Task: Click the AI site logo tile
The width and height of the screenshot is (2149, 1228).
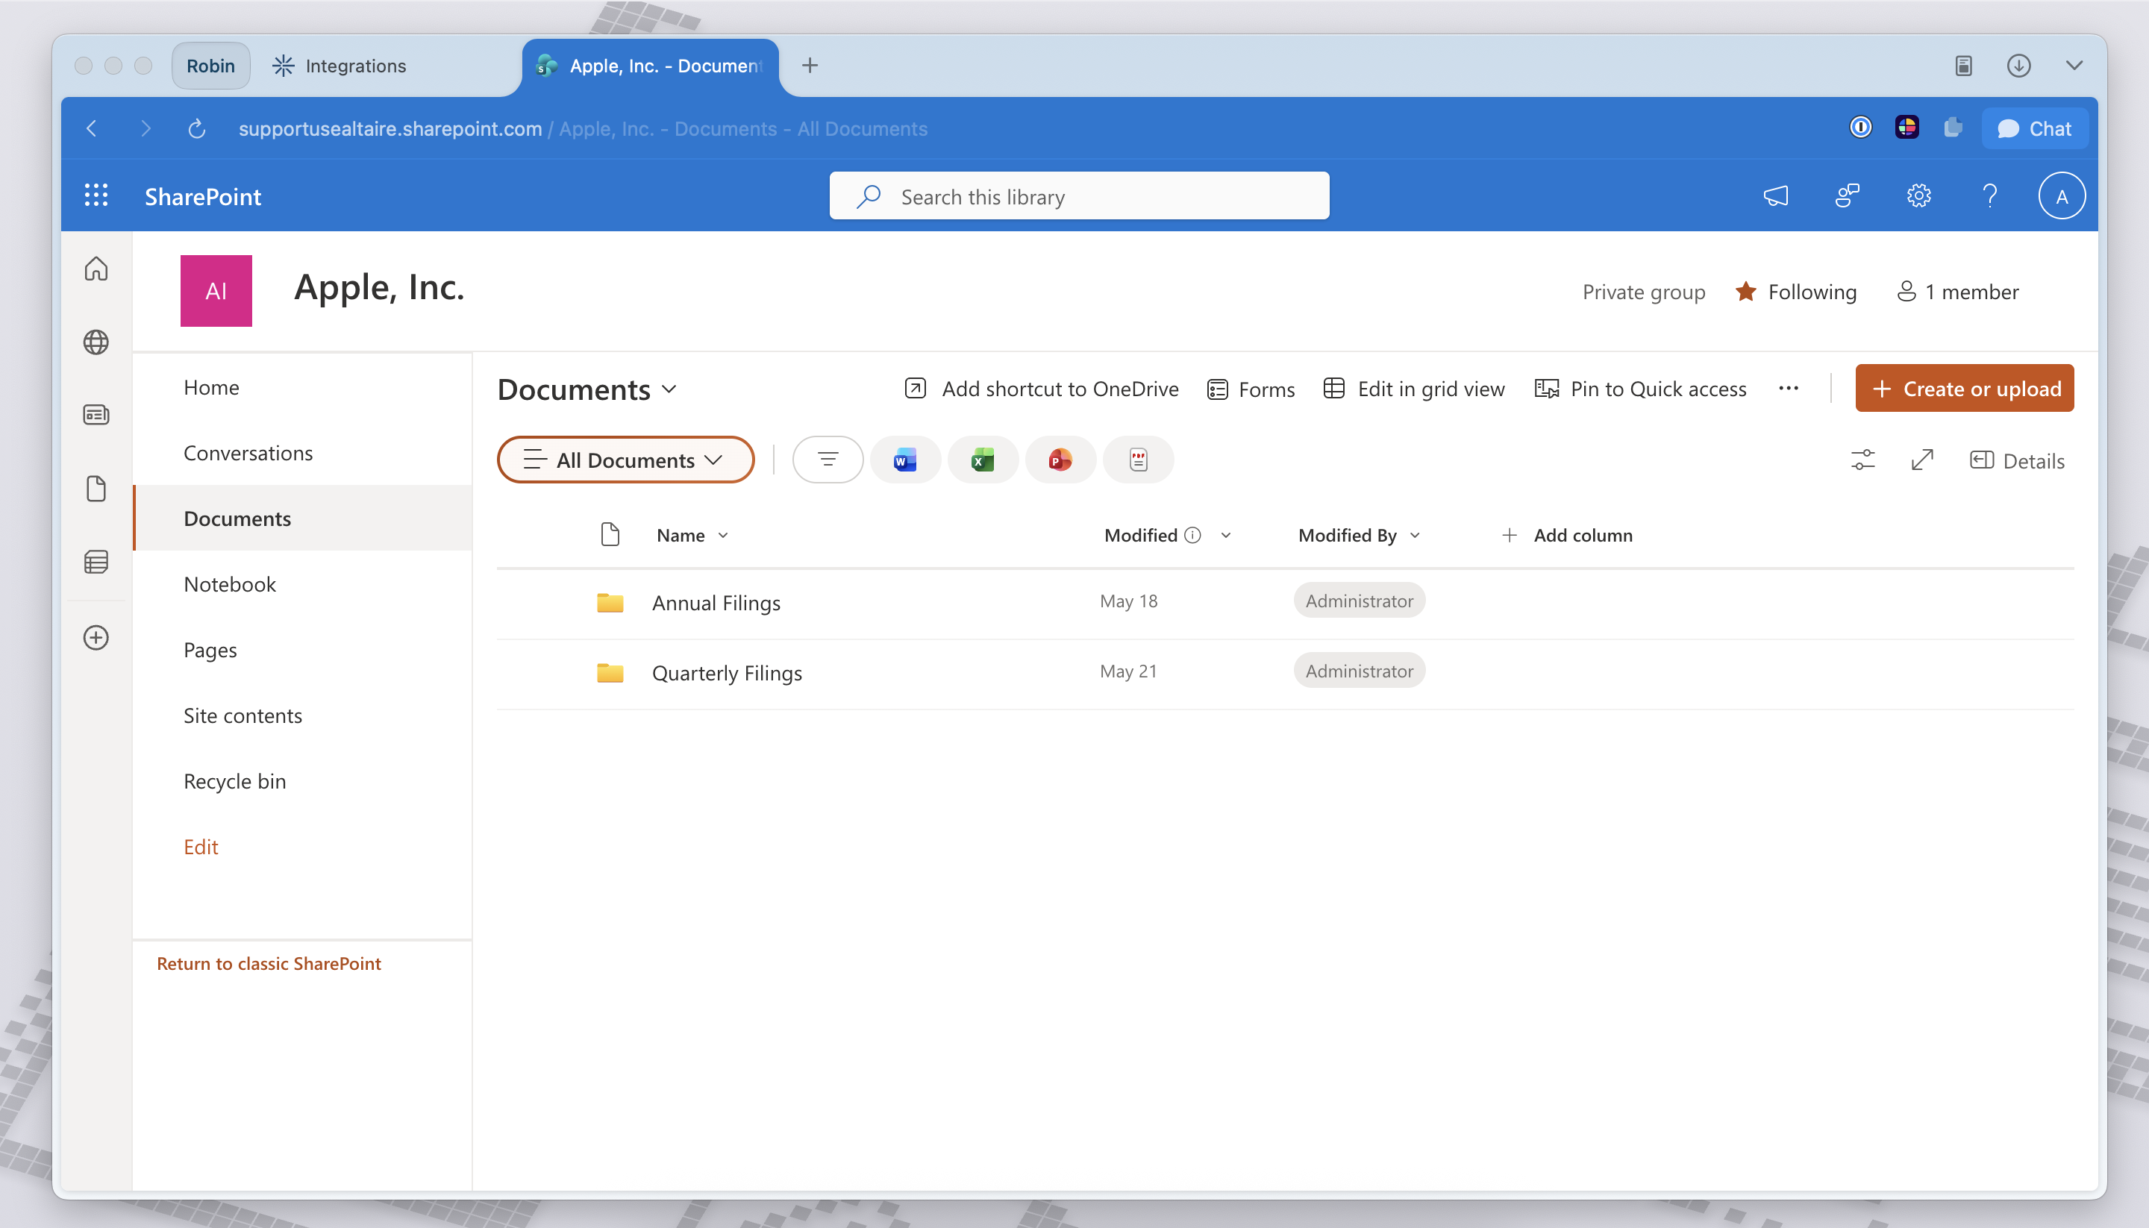Action: [216, 291]
